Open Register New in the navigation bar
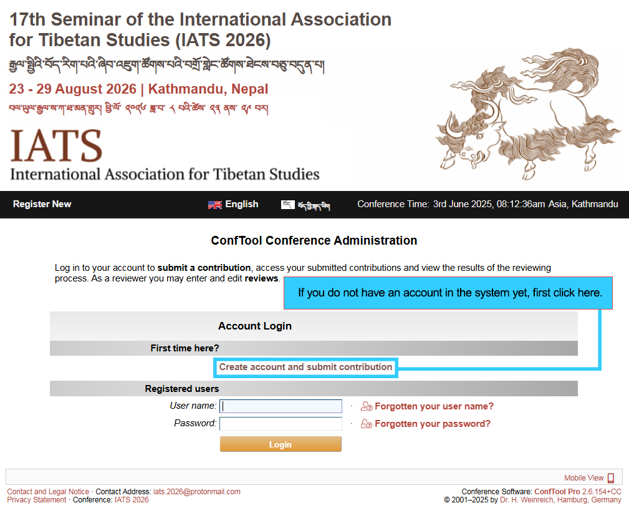Viewport: 629px width, 508px height. coord(42,204)
